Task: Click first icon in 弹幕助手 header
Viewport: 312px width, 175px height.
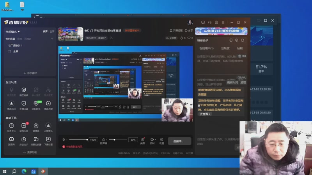Action: click(x=231, y=40)
